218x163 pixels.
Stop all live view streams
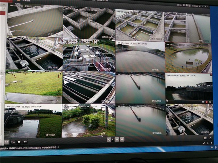click(19, 142)
